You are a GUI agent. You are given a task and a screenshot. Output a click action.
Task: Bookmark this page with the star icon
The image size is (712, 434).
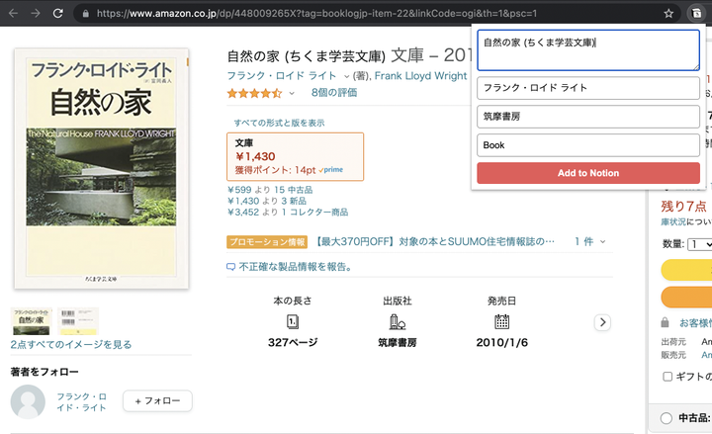coord(669,14)
